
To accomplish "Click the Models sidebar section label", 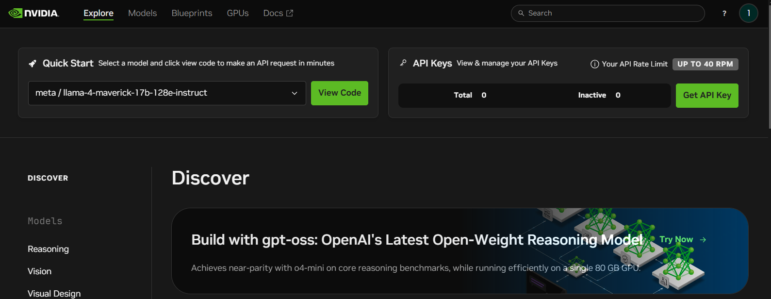I will 45,221.
